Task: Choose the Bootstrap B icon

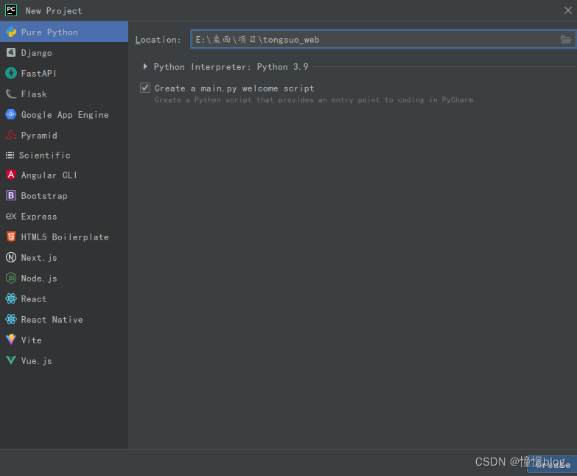Action: point(11,195)
